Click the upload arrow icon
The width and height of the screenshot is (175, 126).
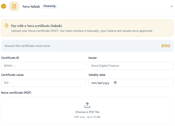click(87, 105)
